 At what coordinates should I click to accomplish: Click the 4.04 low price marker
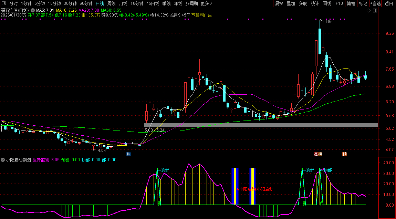click(101, 150)
